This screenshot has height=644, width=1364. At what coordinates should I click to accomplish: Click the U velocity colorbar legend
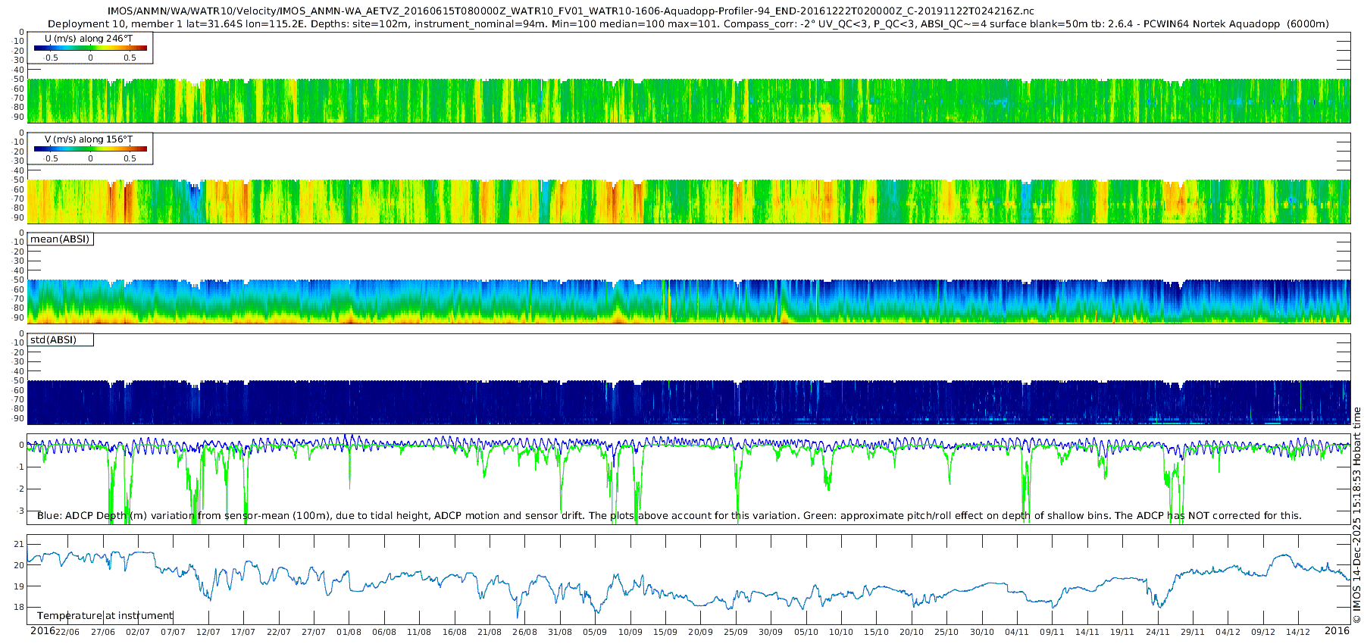[90, 48]
